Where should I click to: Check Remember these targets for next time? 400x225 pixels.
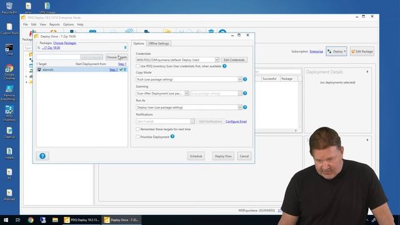(x=137, y=129)
